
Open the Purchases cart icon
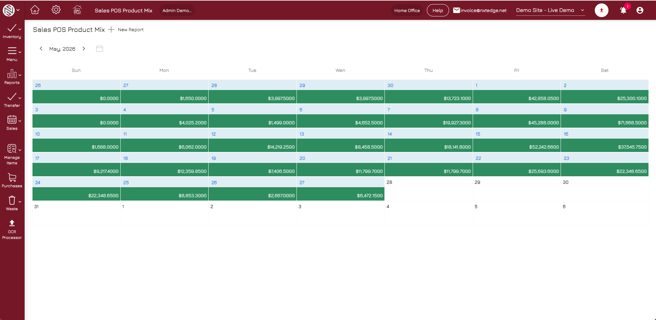(x=12, y=177)
